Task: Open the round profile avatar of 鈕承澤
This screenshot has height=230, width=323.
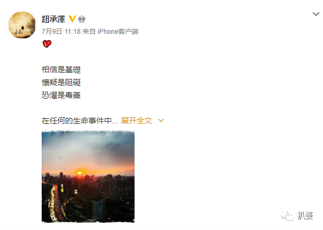Action: click(22, 24)
